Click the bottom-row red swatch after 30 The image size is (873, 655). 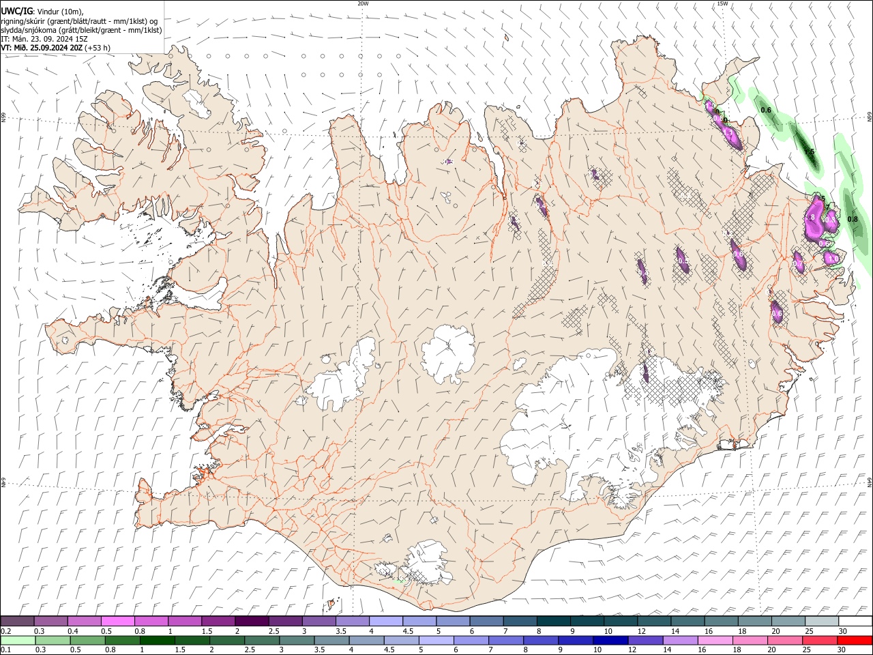855,641
